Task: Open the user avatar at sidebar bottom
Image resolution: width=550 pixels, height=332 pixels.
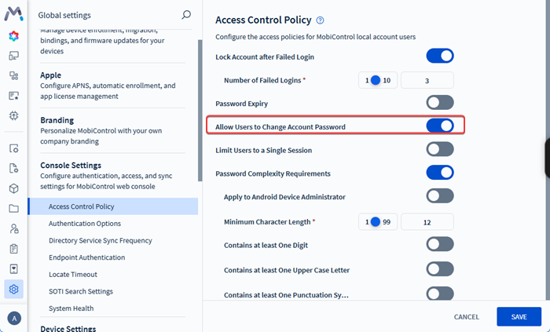Action: [x=13, y=318]
